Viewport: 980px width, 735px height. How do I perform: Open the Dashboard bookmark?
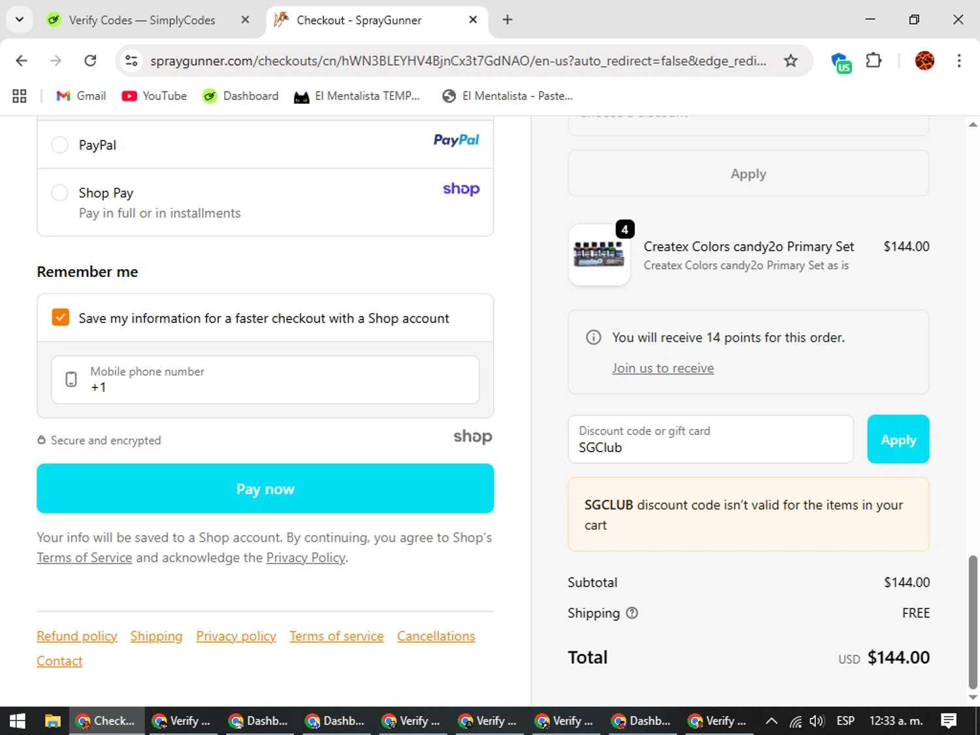240,96
